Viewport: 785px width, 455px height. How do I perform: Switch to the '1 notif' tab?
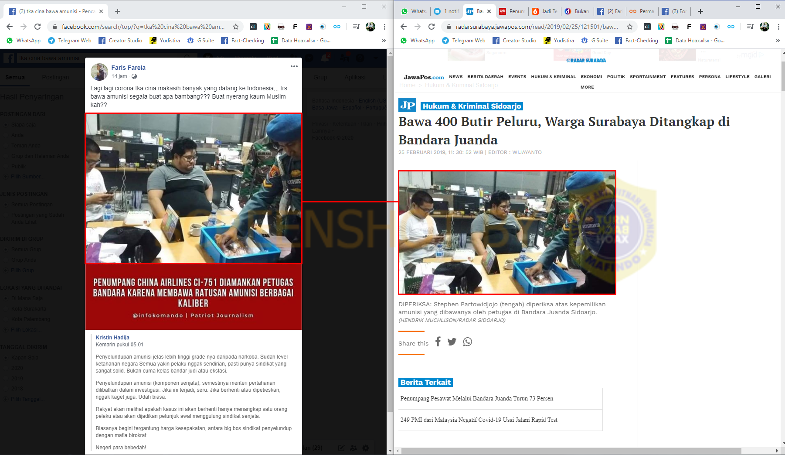point(446,11)
